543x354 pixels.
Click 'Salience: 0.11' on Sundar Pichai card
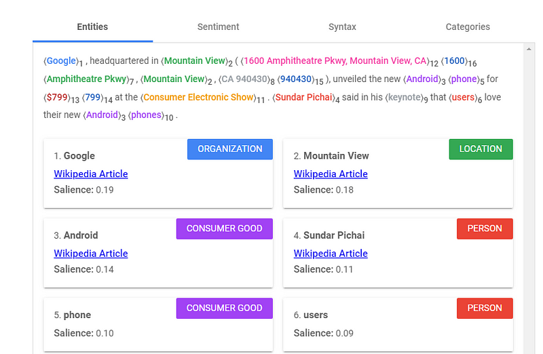(x=324, y=269)
